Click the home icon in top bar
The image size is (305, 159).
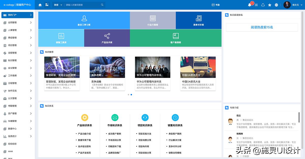(x=40, y=5)
